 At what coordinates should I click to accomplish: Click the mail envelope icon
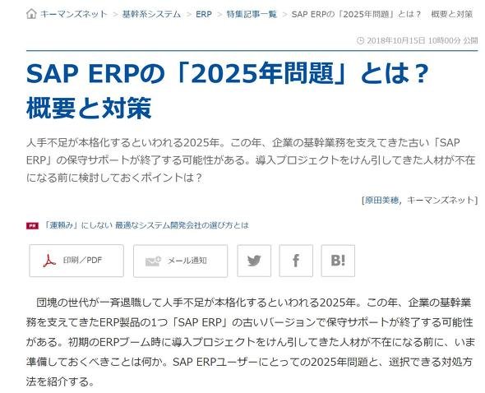[x=153, y=261]
